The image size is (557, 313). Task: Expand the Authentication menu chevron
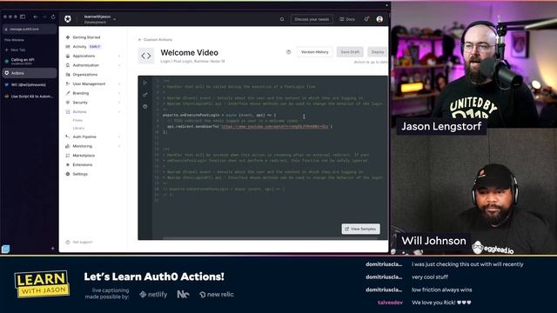click(x=119, y=65)
